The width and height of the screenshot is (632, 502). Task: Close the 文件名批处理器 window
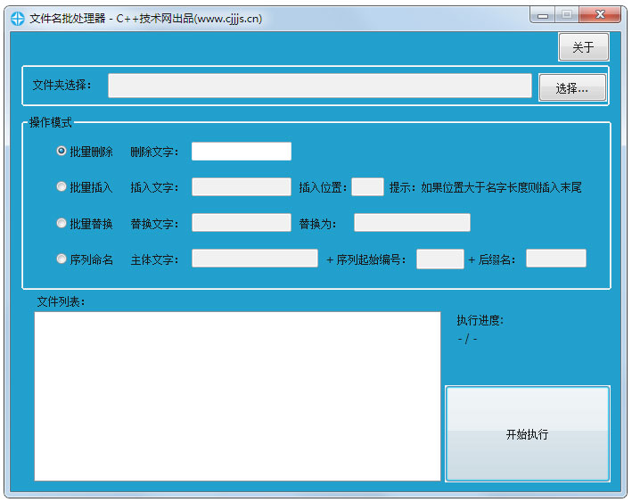600,15
